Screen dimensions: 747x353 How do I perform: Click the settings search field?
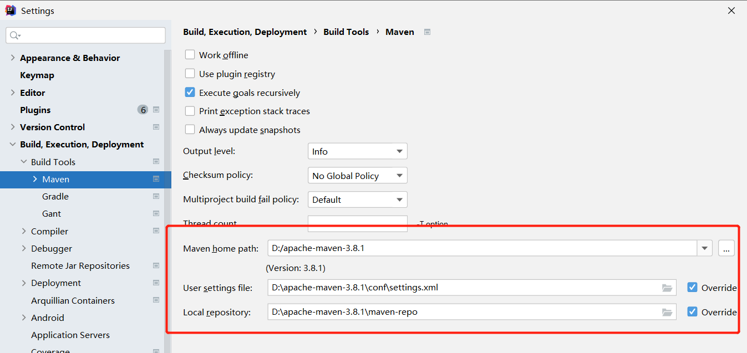coord(85,35)
